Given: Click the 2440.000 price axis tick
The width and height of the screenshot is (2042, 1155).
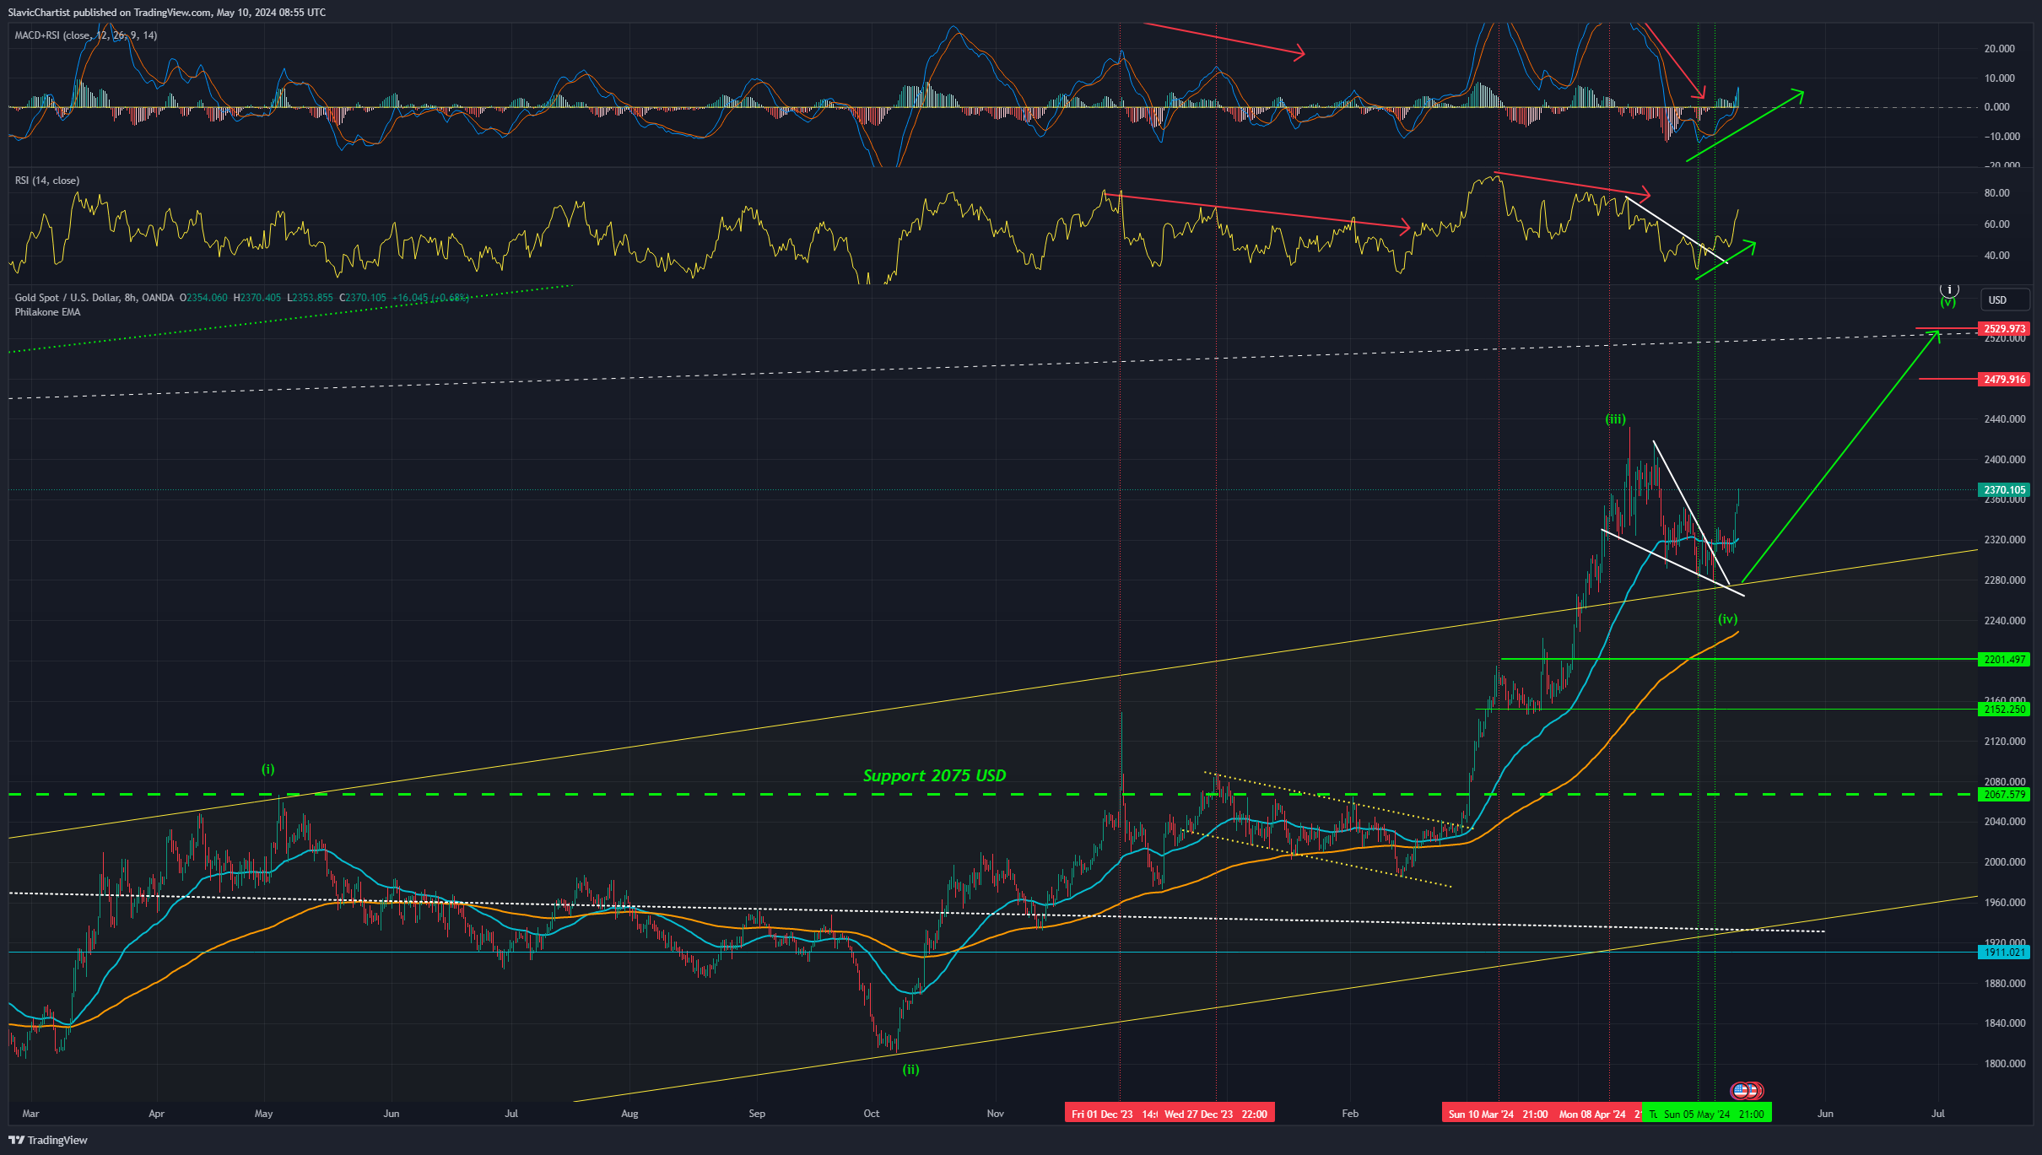Looking at the screenshot, I should [x=2004, y=419].
